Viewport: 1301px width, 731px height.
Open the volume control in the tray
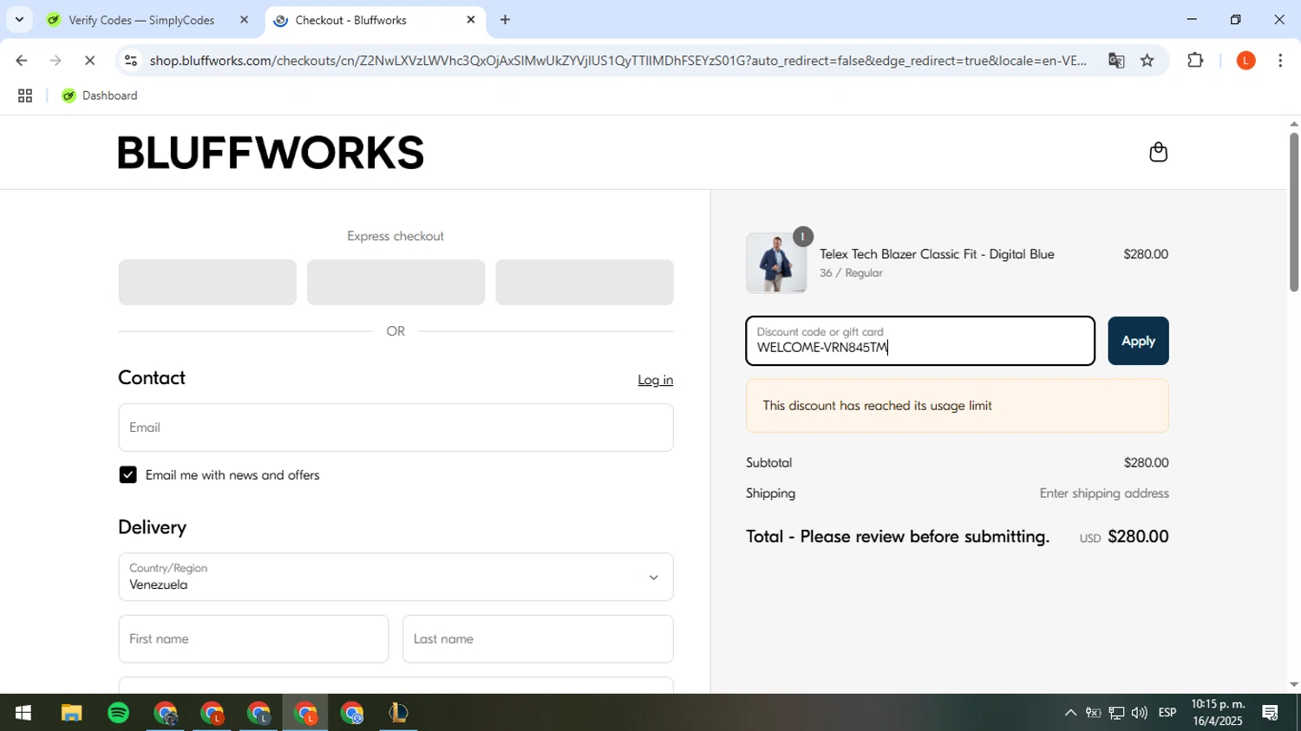(x=1140, y=713)
